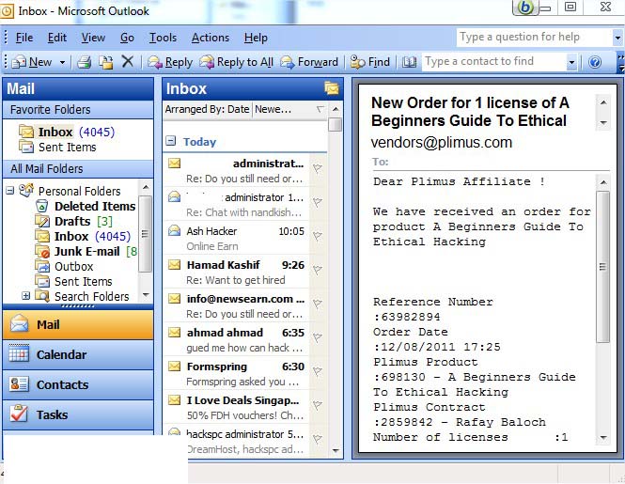Click the Inbox header folder icon

[331, 88]
